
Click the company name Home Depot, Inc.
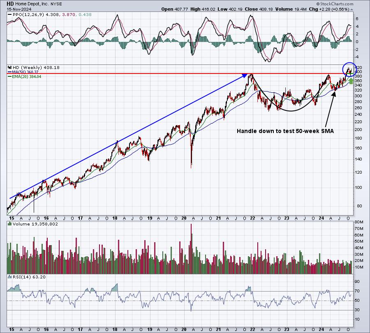tap(32, 4)
